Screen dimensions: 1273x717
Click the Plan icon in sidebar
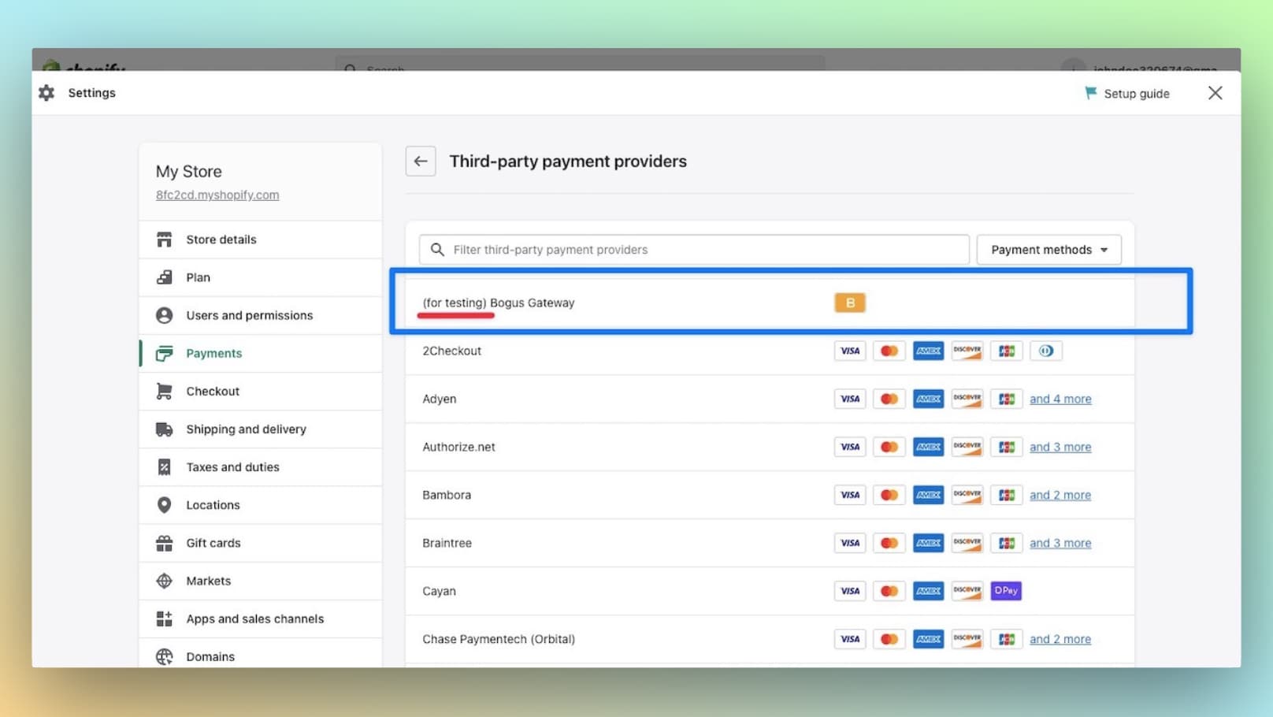164,277
